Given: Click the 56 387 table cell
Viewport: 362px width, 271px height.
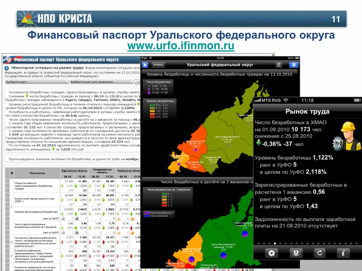Looking at the screenshot, I should tap(110, 181).
